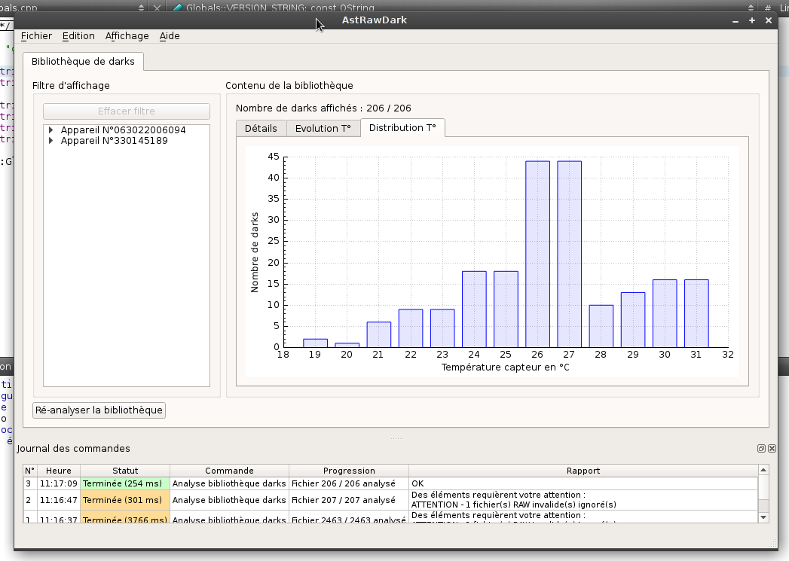Switch to the Détails tab
789x561 pixels.
[x=261, y=128]
